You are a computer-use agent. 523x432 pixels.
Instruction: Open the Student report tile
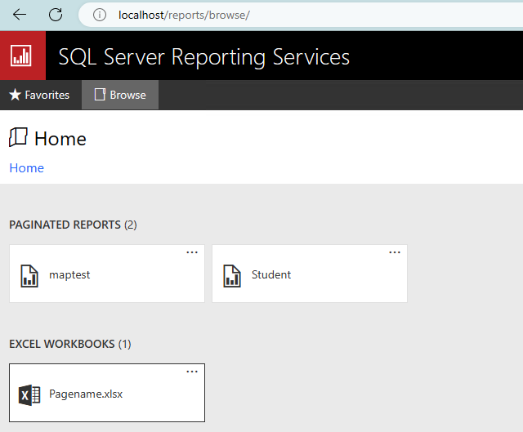coord(310,274)
